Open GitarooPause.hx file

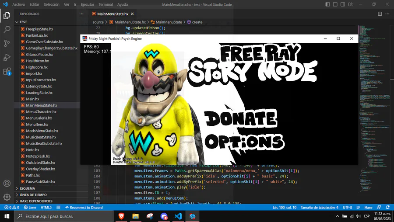(x=39, y=55)
